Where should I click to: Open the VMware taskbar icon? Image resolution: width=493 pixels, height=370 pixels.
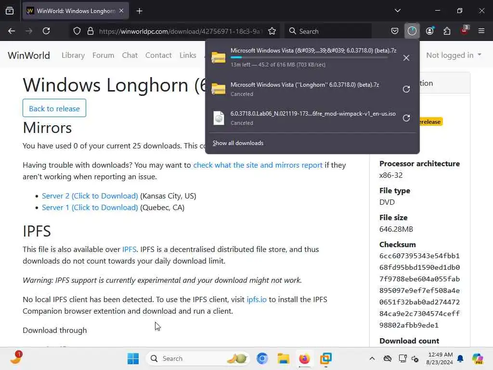coord(326,358)
